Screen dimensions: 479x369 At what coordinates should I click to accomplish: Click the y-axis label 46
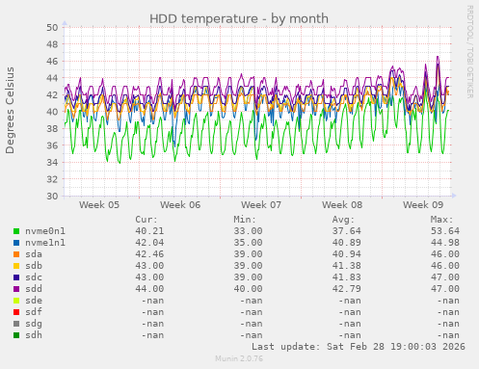click(52, 61)
